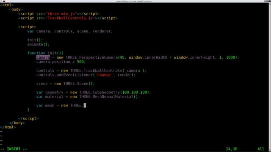Click the closing </script> tag
The width and height of the screenshot is (271, 152).
point(28,119)
